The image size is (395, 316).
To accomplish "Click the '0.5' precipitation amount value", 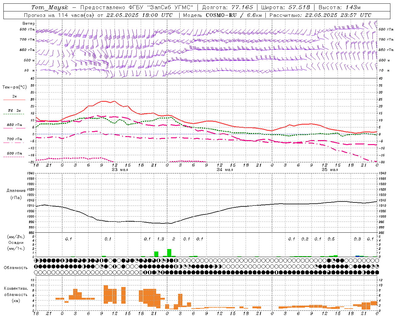I will (x=331, y=239).
